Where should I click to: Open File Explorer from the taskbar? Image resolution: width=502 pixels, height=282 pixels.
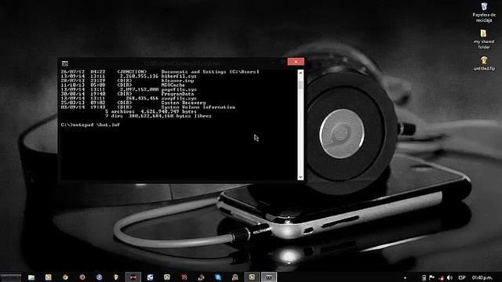(31, 277)
